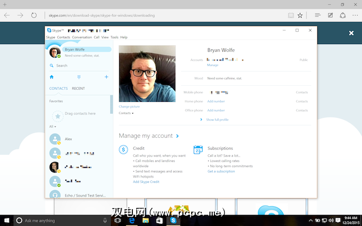Open the Edge more actions menu
This screenshot has height=226, width=362.
355,15
